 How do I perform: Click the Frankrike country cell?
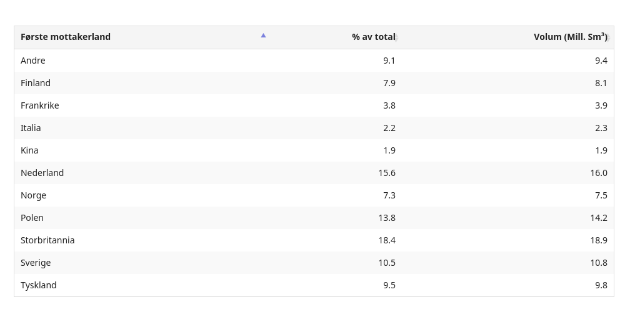40,105
